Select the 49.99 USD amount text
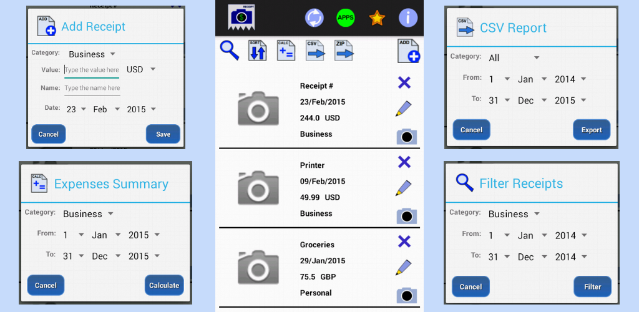Screen dimensions: 639x312 tap(320, 198)
